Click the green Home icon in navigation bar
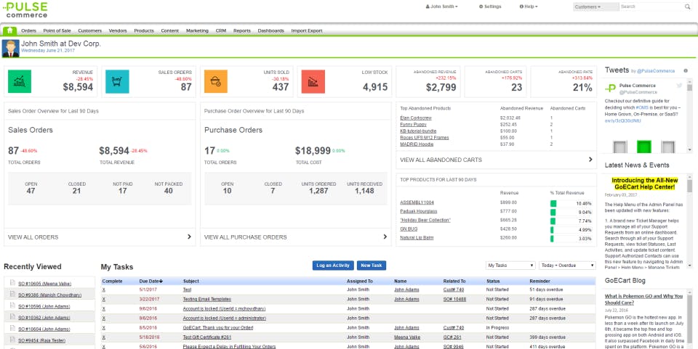 click(10, 30)
